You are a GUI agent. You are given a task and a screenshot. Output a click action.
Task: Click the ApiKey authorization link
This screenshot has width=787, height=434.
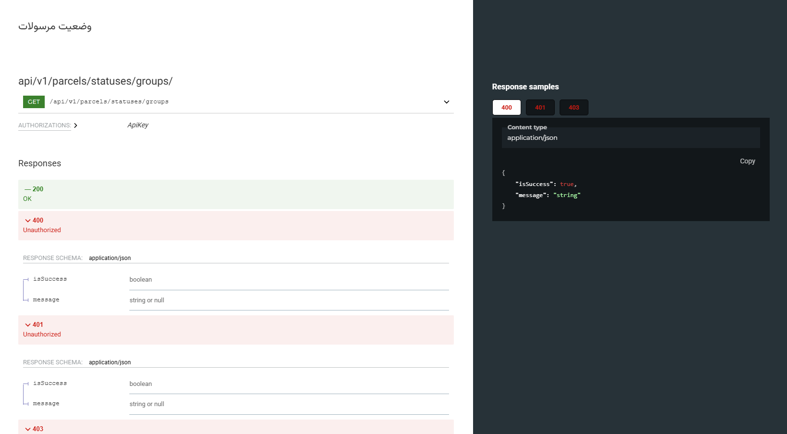point(138,125)
